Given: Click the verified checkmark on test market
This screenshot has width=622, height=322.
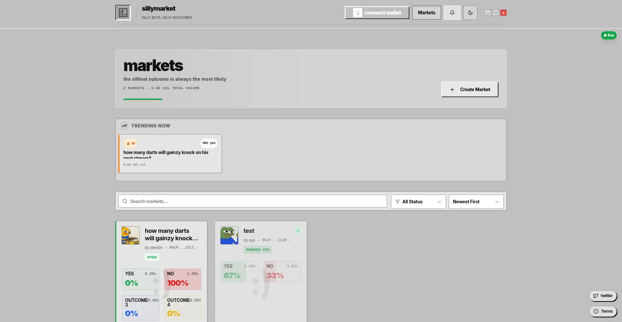Looking at the screenshot, I should pyautogui.click(x=298, y=231).
